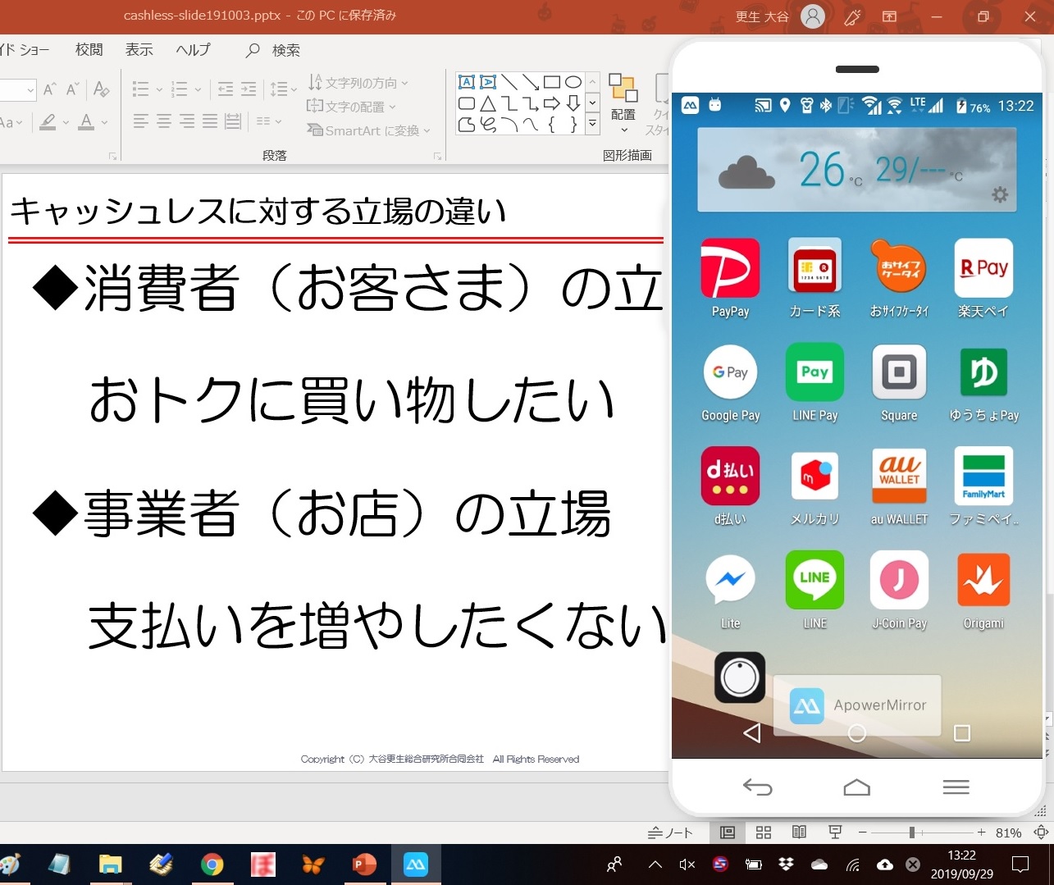This screenshot has height=885, width=1054.
Task: Toggle normal view button in status bar
Action: coord(728,833)
